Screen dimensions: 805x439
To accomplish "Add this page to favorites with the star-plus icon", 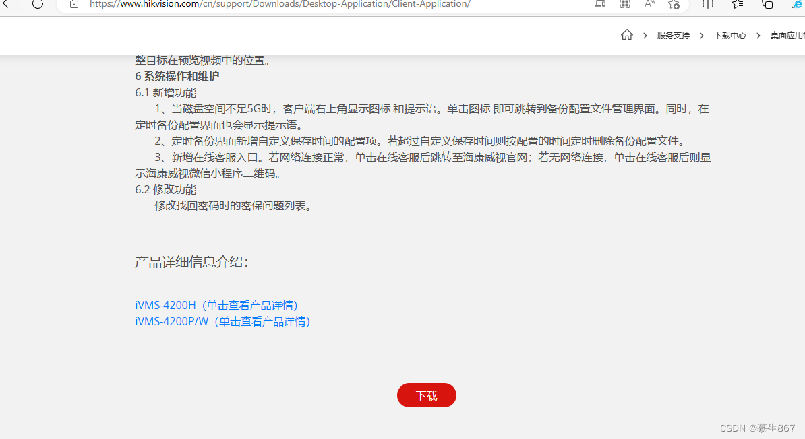I will point(674,4).
